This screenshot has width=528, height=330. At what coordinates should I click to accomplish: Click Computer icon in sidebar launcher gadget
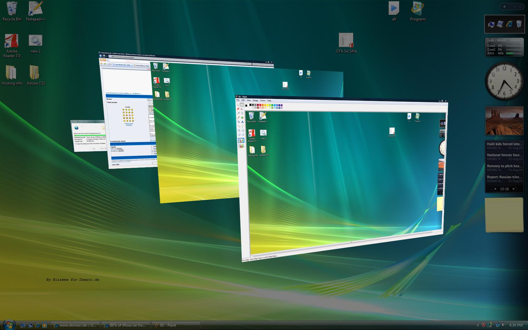pos(491,24)
